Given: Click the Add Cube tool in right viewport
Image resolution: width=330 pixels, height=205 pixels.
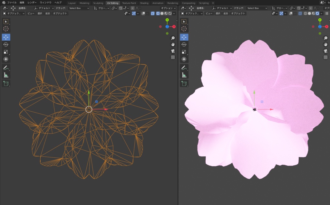Looking at the screenshot, I should pyautogui.click(x=184, y=83).
